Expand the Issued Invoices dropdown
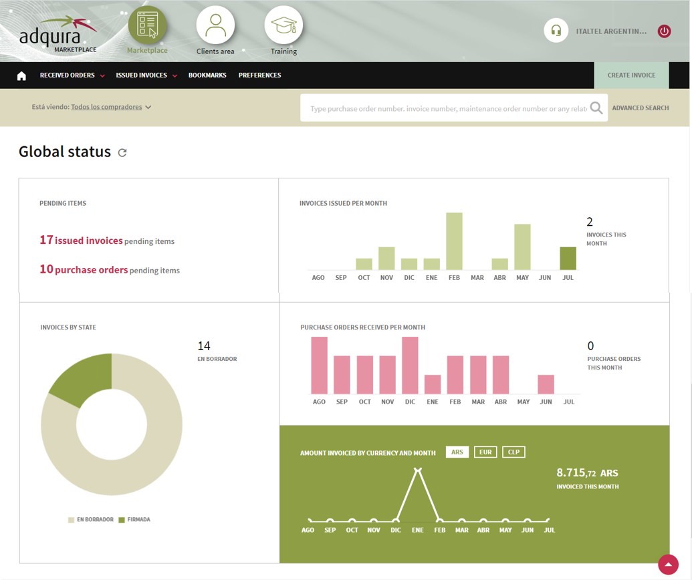 point(146,76)
